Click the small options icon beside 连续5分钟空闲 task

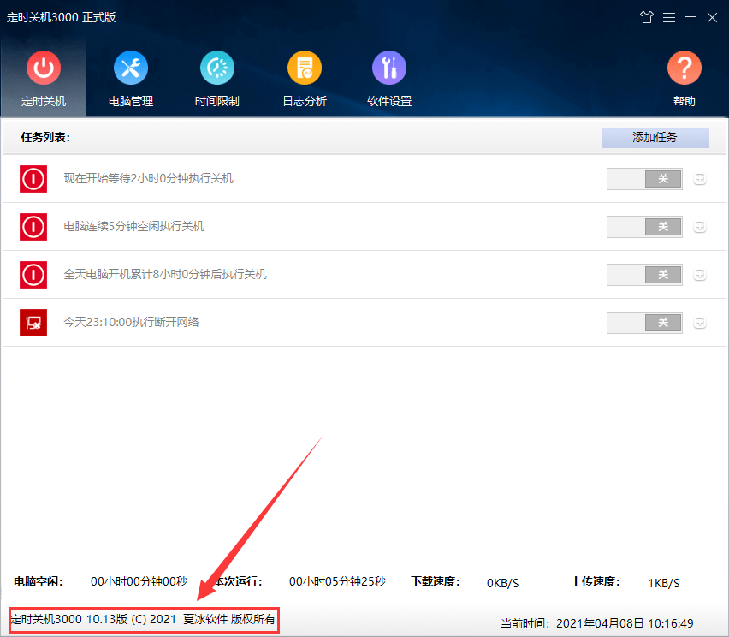(x=700, y=227)
